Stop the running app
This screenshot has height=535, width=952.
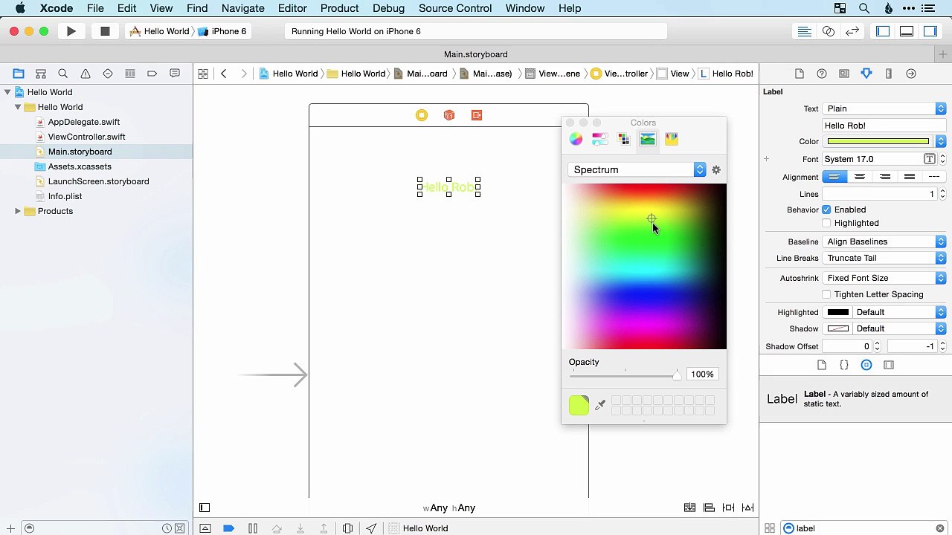[x=105, y=31]
